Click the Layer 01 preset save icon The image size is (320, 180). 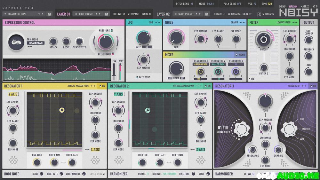pos(107,14)
